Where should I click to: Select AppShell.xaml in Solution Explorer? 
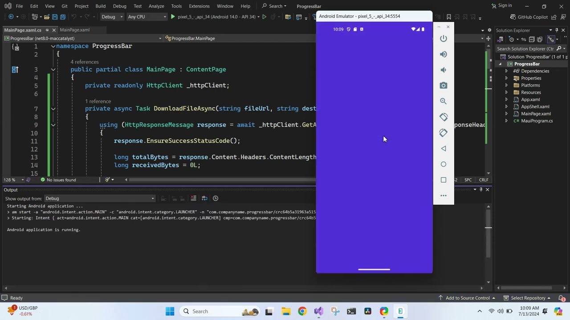click(535, 107)
